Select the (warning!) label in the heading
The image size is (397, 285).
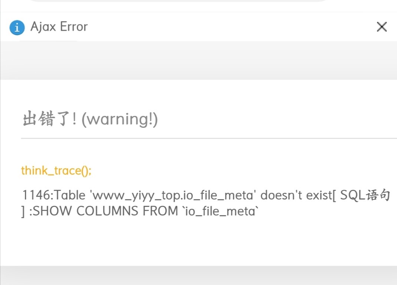(x=119, y=119)
